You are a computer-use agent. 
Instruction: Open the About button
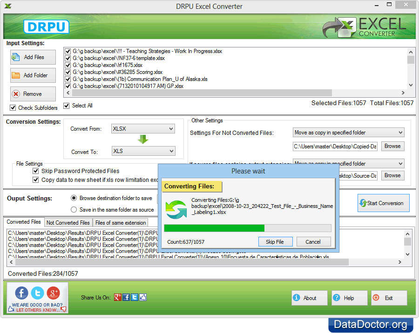click(310, 298)
